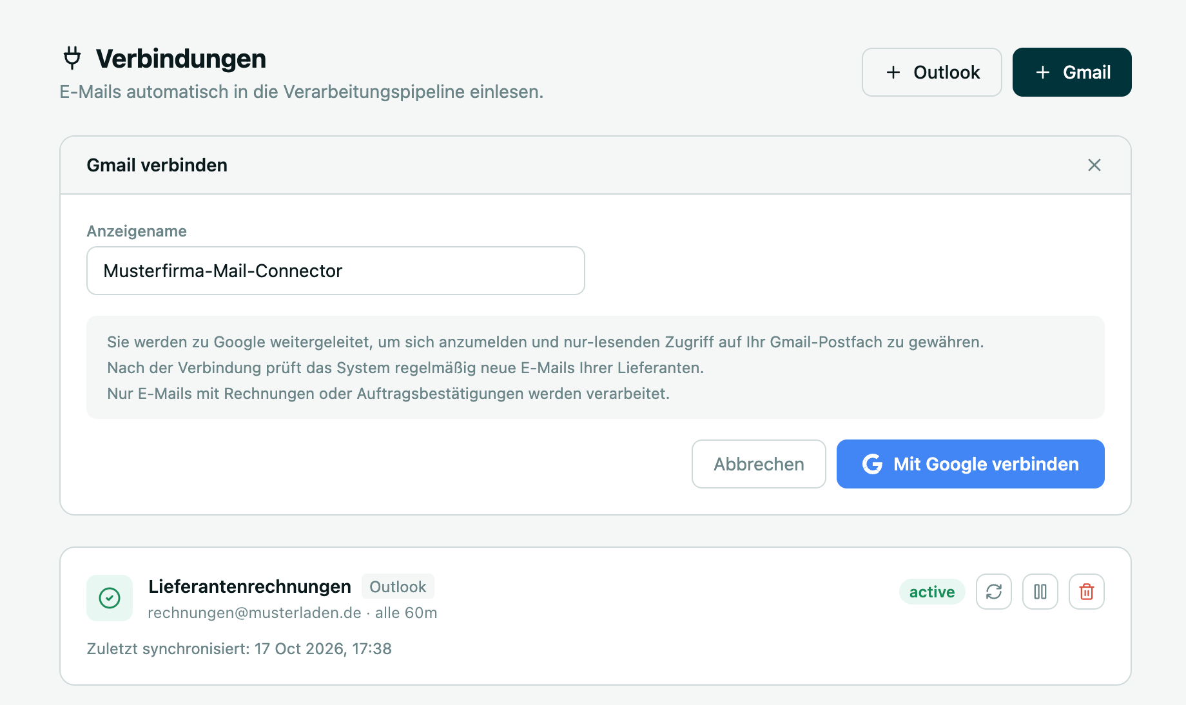Click the plug icon beside Verbindungen
The width and height of the screenshot is (1186, 705).
72,58
